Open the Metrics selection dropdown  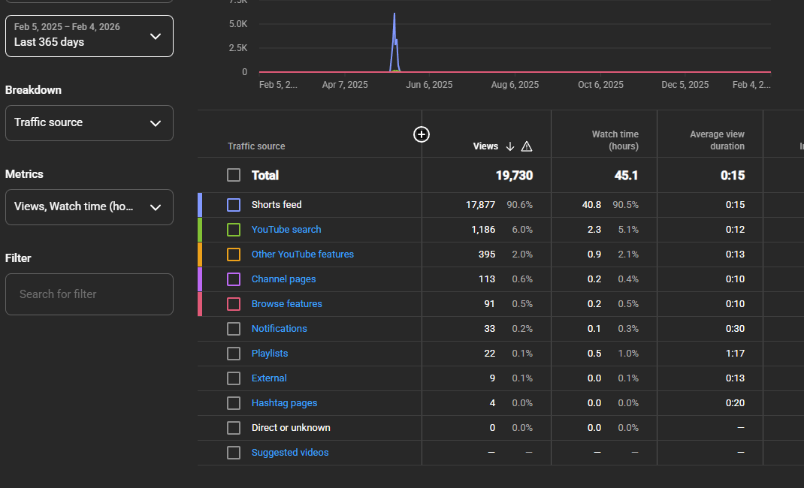point(89,207)
